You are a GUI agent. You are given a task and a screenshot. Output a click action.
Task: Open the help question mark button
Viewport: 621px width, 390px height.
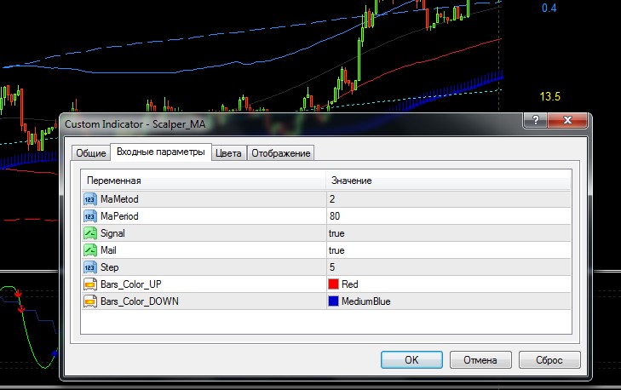tap(535, 120)
